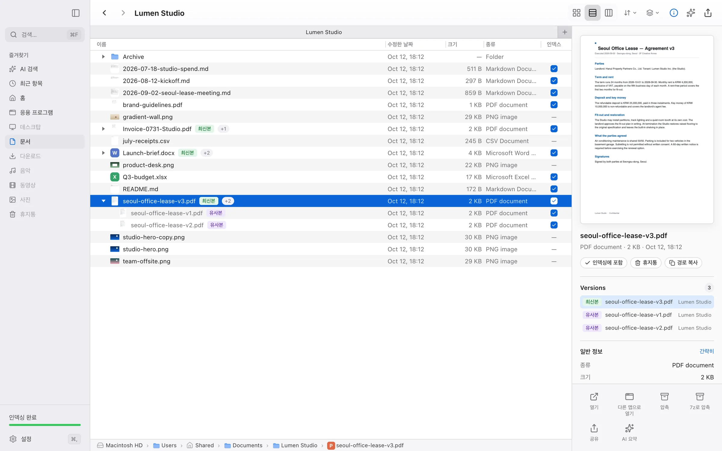Toggle index checkbox for seoul-office-lease-v1.pdf
This screenshot has width=722, height=451.
click(554, 213)
